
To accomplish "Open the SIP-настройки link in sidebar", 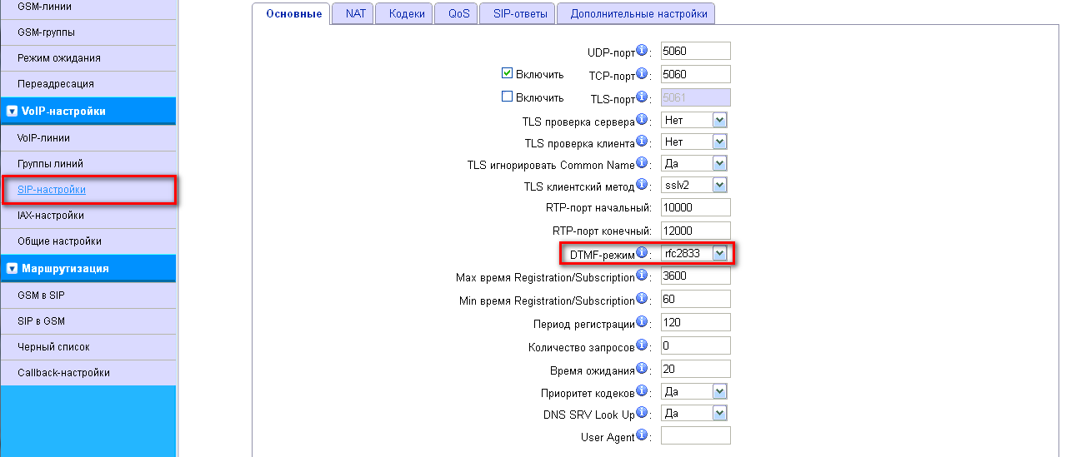I will (52, 190).
